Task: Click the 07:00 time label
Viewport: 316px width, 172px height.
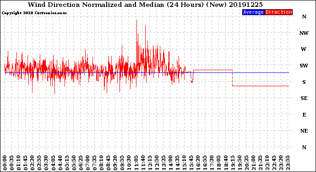Action: pyautogui.click(x=87, y=163)
